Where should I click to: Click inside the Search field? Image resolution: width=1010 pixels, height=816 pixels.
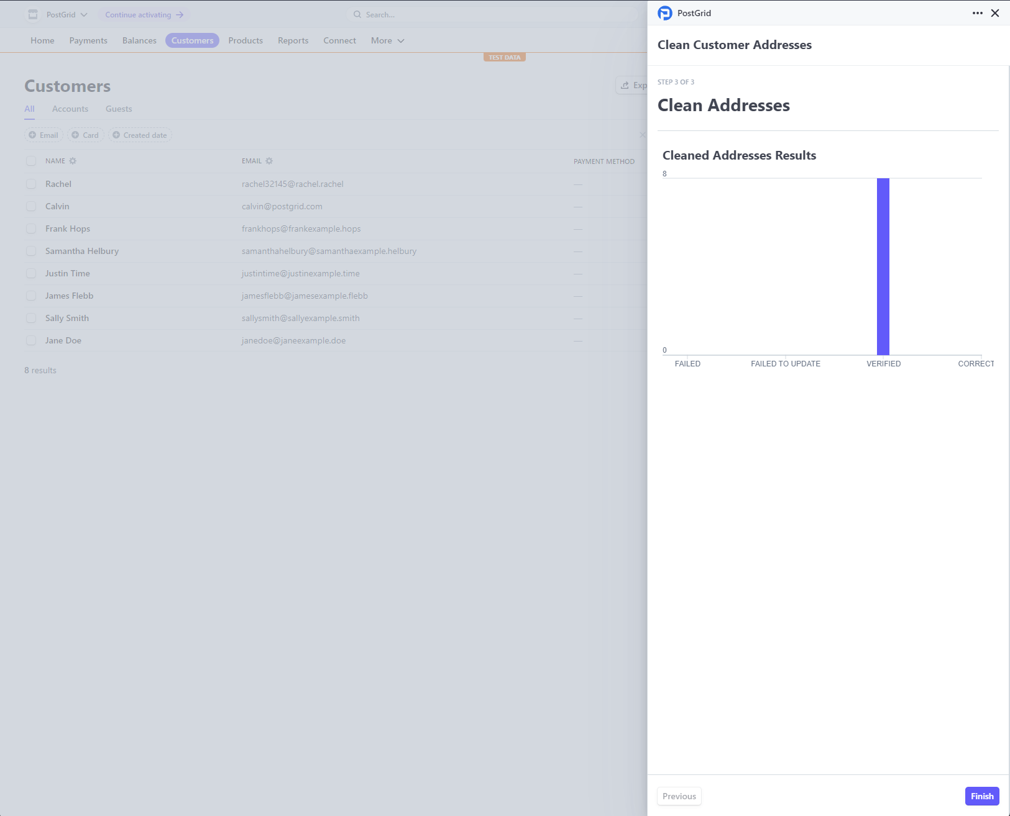coord(435,14)
